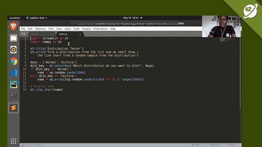Click the keys variable on line 8

tap(34, 62)
